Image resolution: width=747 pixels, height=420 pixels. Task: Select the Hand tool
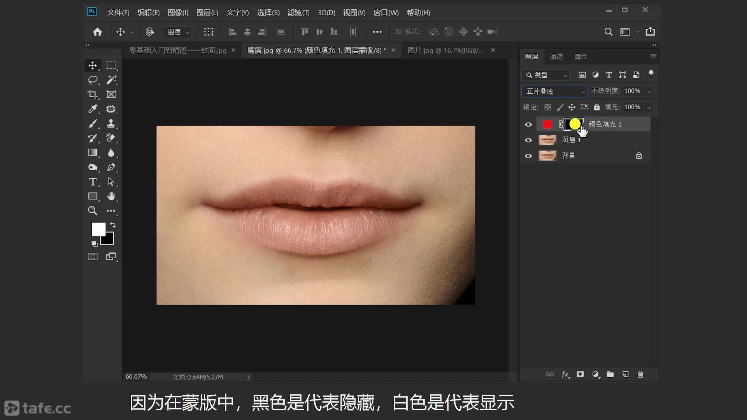point(111,196)
